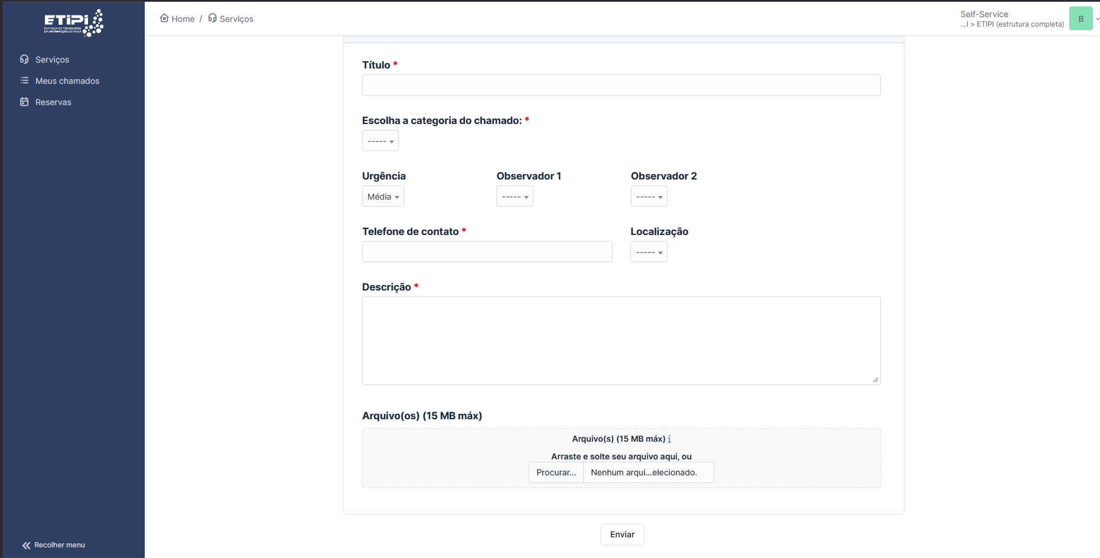Click the calendar icon beside Reservas
1100x558 pixels.
pos(24,102)
